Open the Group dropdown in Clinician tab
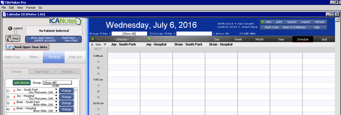Image resolution: width=341 pixels, height=115 pixels. coord(57,83)
